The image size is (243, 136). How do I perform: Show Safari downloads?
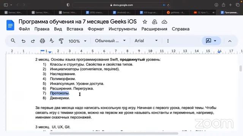click(x=216, y=5)
